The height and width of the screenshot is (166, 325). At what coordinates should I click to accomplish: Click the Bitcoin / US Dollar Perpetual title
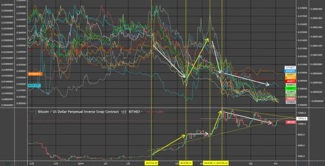tap(78, 112)
